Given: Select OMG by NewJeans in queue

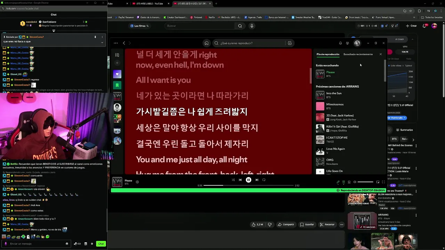Looking at the screenshot, I should tap(349, 162).
